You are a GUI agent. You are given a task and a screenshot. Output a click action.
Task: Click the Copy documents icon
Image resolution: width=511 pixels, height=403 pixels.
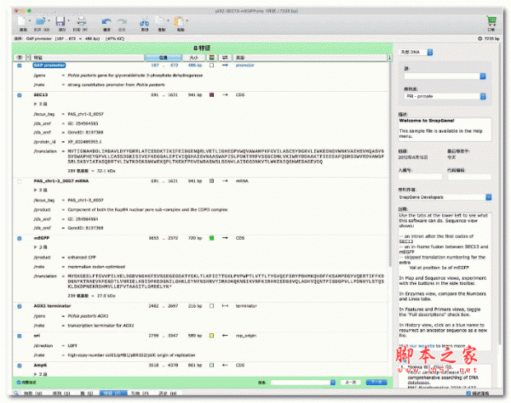161,22
